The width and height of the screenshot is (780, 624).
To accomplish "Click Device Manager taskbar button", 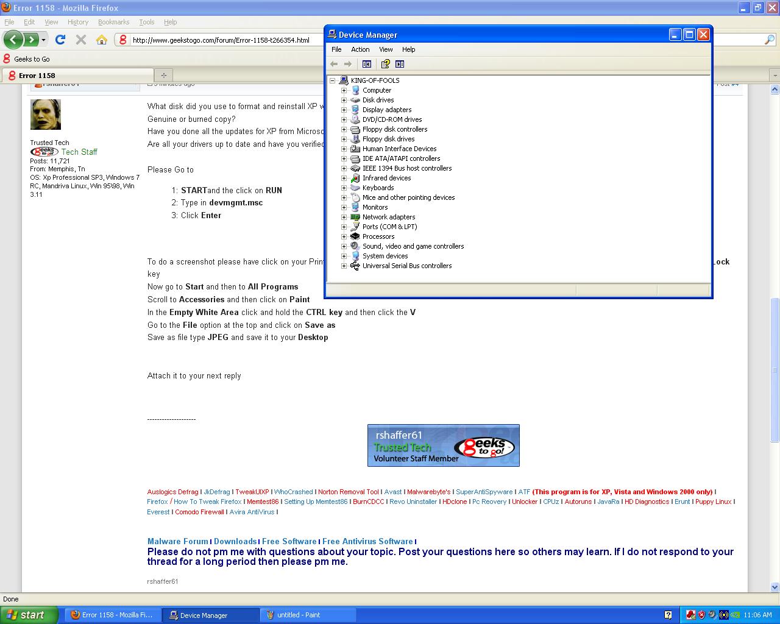I will click(x=210, y=615).
